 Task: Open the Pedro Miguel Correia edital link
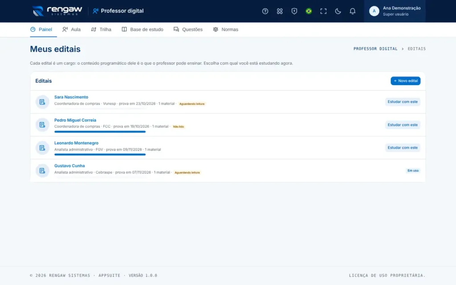[75, 120]
